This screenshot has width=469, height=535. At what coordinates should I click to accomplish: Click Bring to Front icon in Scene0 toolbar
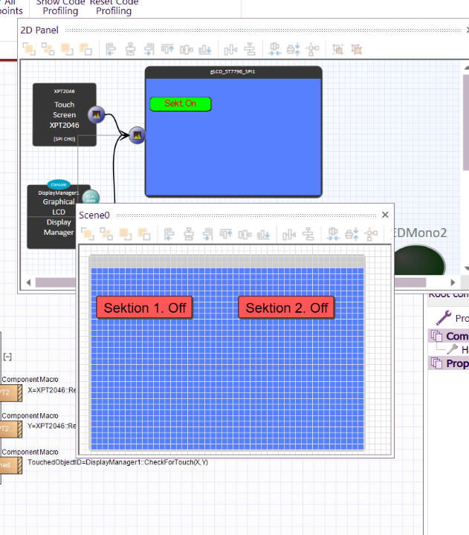[x=88, y=234]
